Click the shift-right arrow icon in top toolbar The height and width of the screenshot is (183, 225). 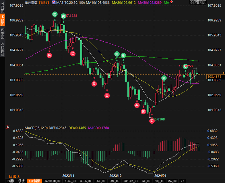pos(204,2)
